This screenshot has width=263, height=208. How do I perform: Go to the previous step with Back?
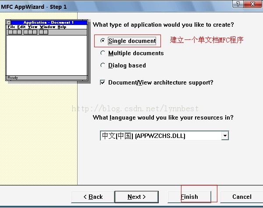point(93,197)
